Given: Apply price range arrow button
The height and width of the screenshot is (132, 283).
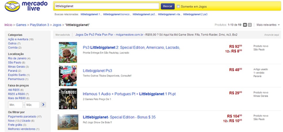Looking at the screenshot, I should click(x=43, y=105).
